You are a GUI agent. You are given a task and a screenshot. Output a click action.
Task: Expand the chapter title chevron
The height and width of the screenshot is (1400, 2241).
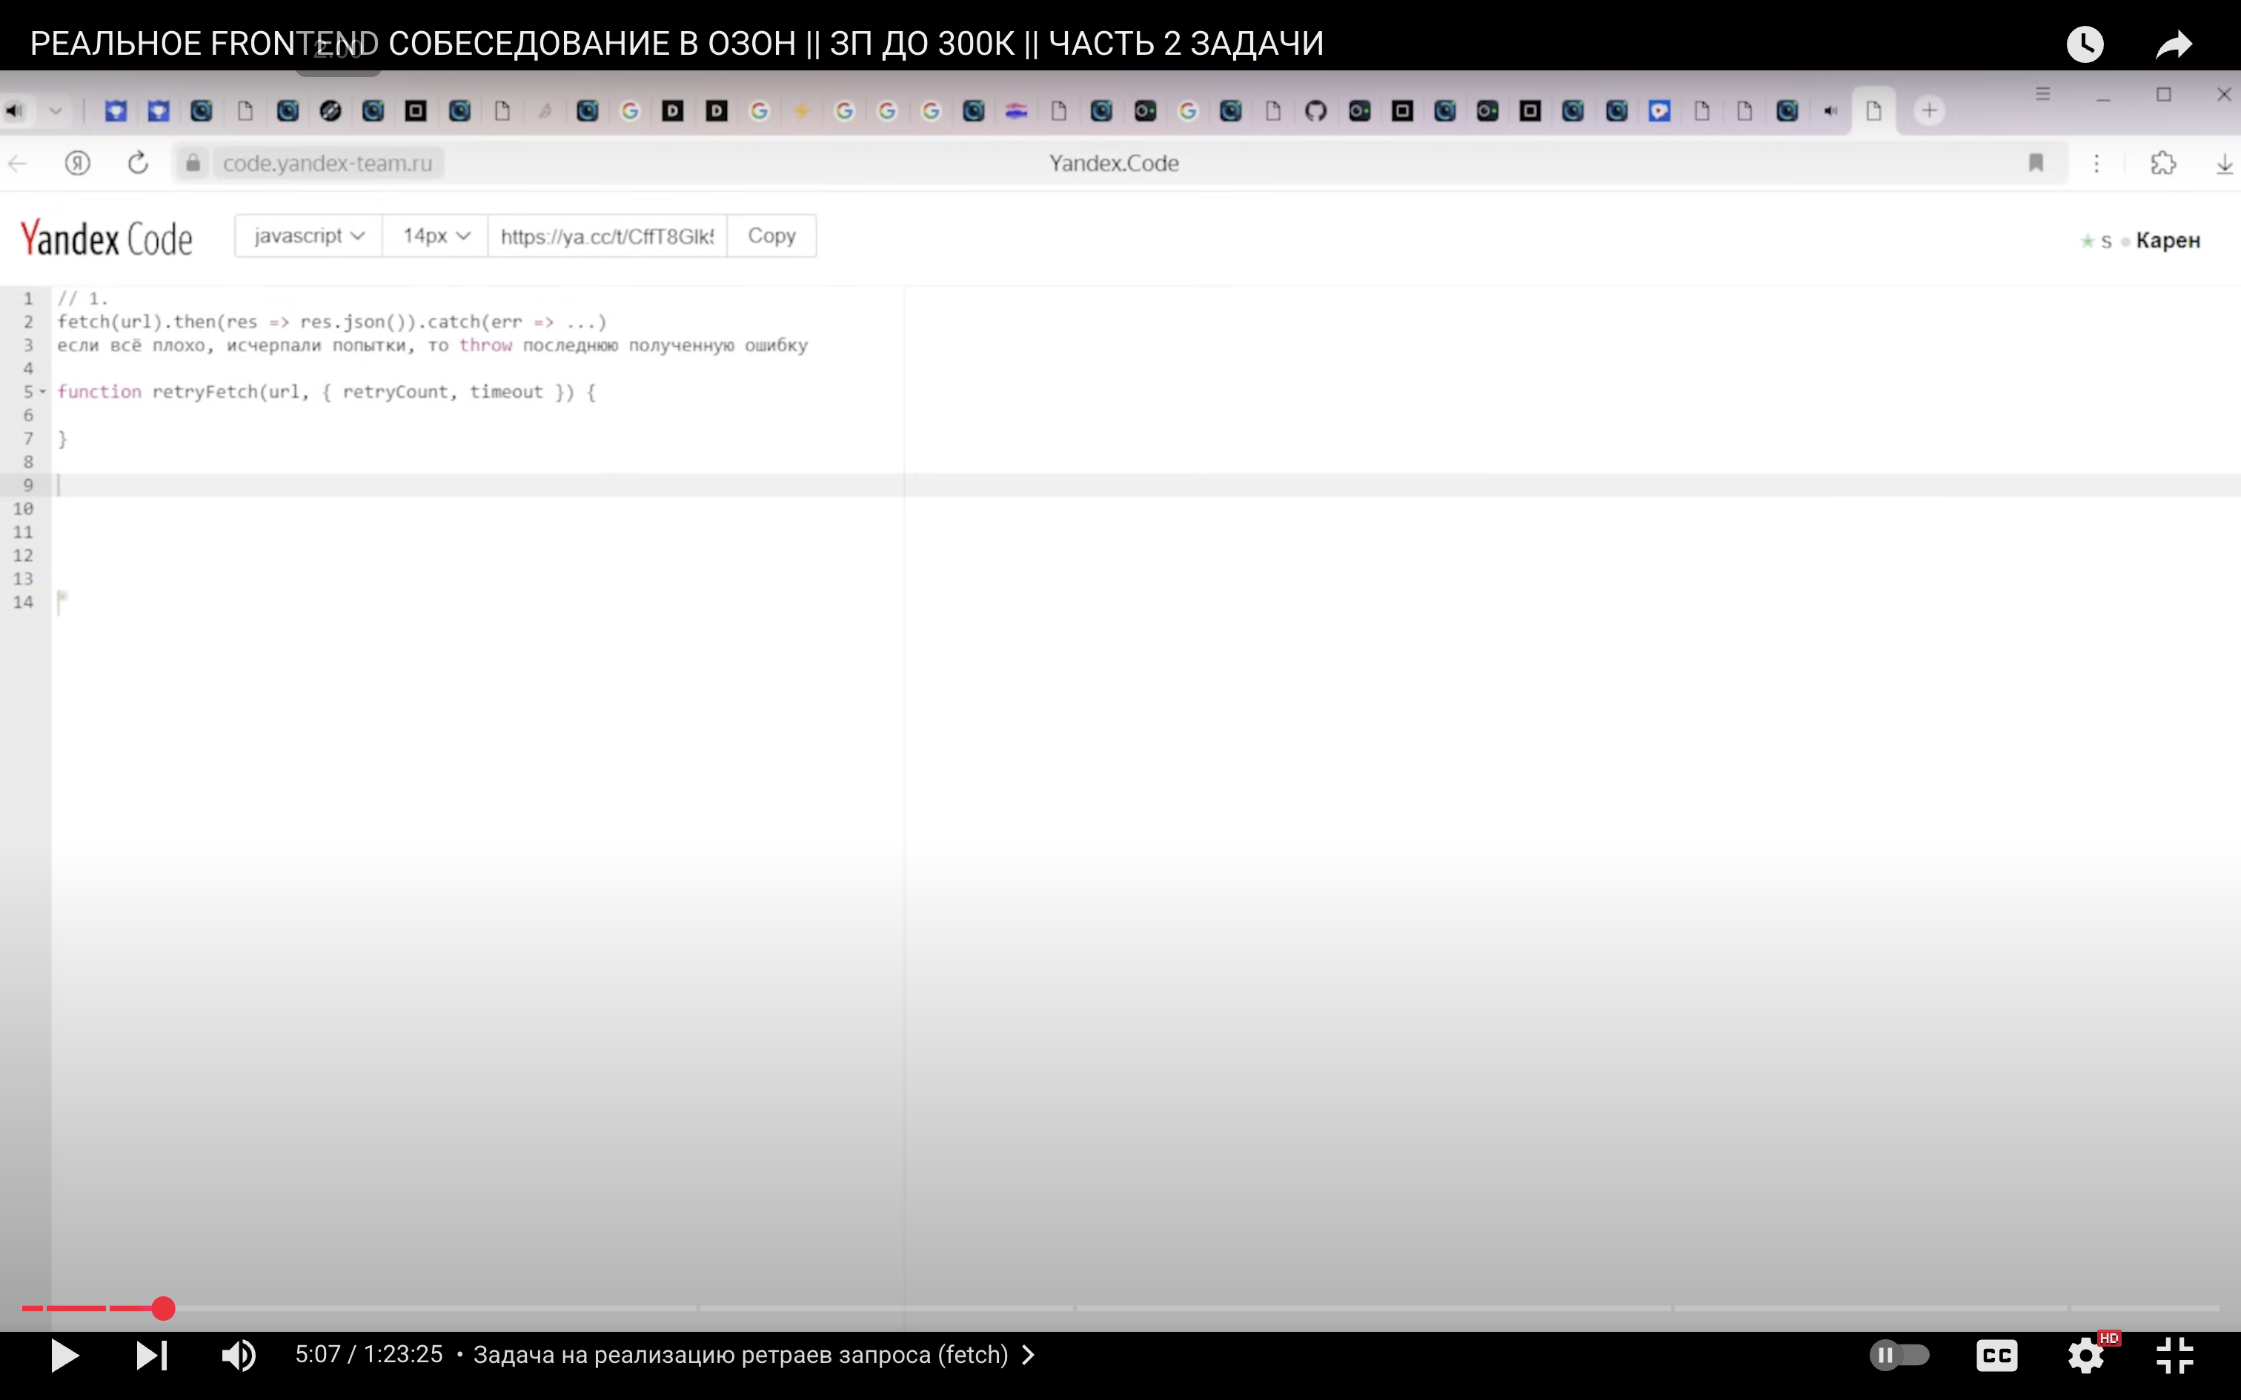click(1029, 1355)
